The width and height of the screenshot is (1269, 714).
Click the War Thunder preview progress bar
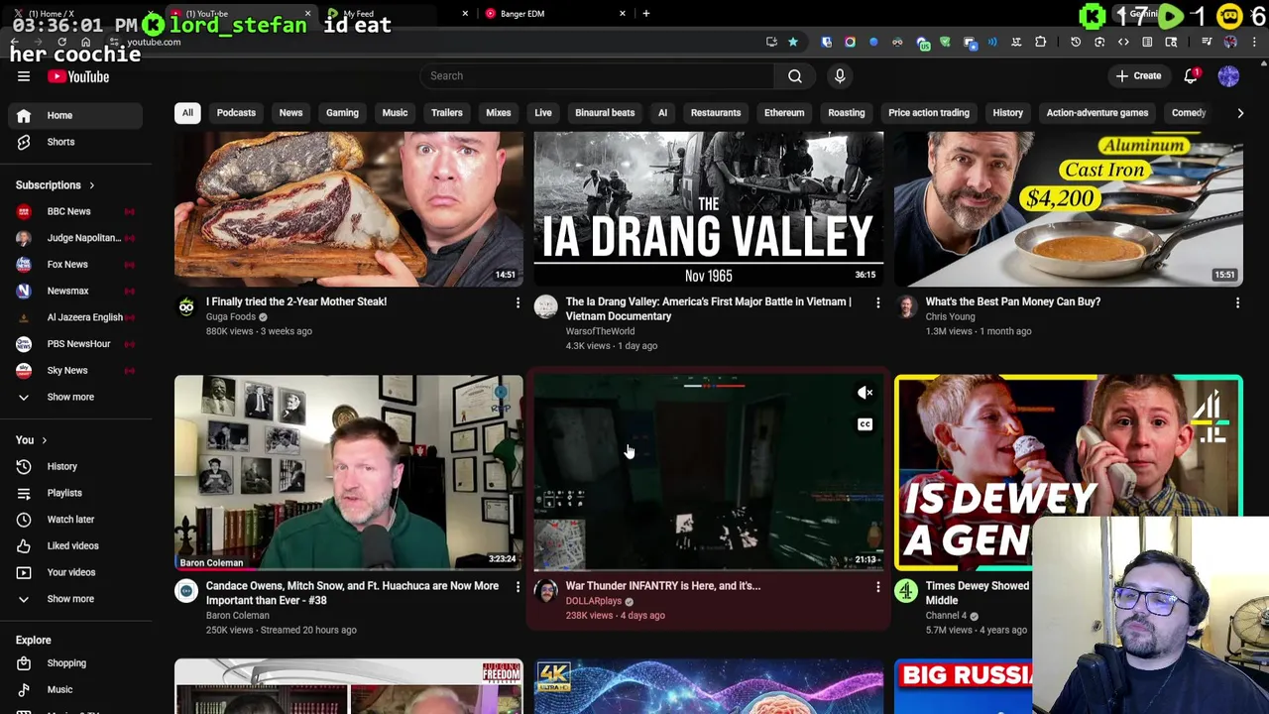[709, 569]
